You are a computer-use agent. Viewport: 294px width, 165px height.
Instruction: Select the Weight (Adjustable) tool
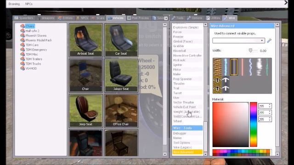pyautogui.click(x=187, y=112)
